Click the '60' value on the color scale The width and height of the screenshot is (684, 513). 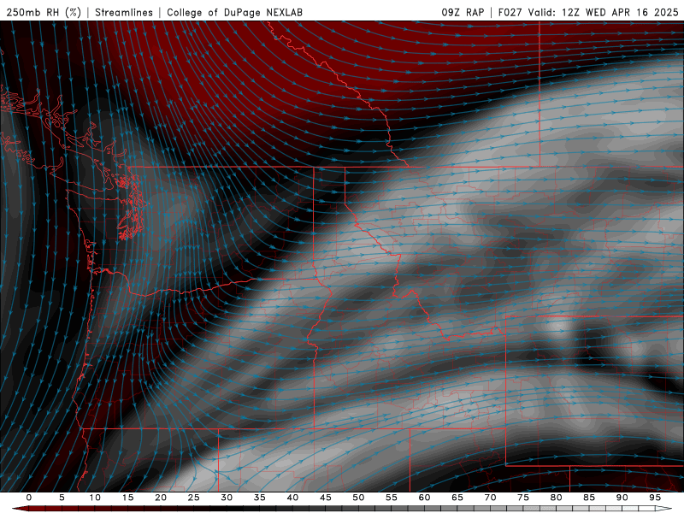tap(424, 498)
